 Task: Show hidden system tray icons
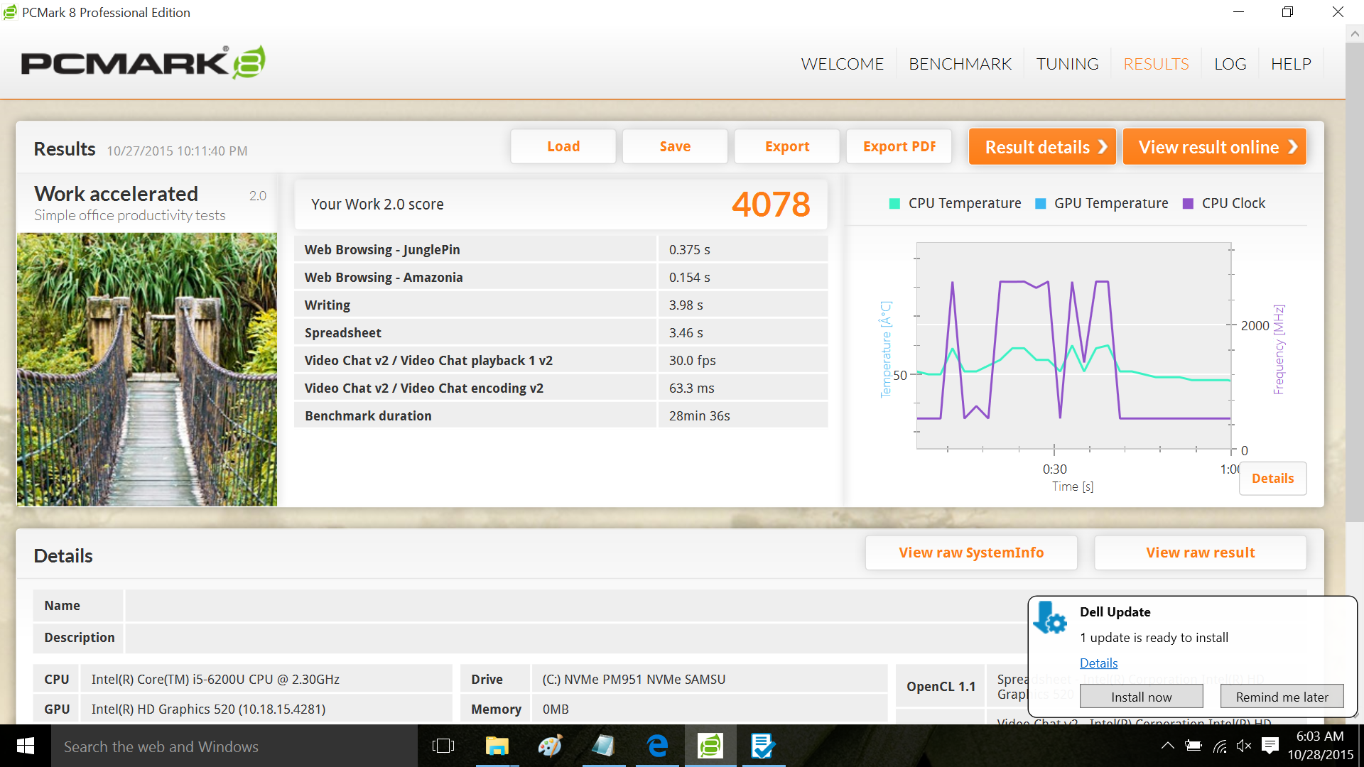1167,746
